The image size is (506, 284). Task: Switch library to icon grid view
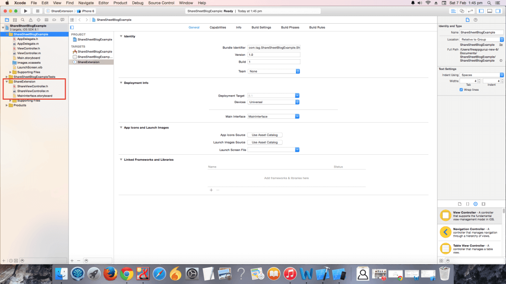point(441,260)
